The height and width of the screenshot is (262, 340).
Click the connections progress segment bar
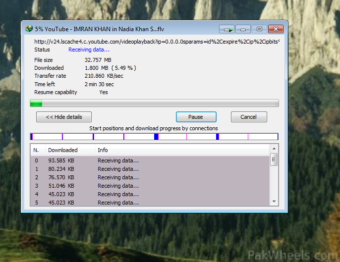pyautogui.click(x=154, y=137)
